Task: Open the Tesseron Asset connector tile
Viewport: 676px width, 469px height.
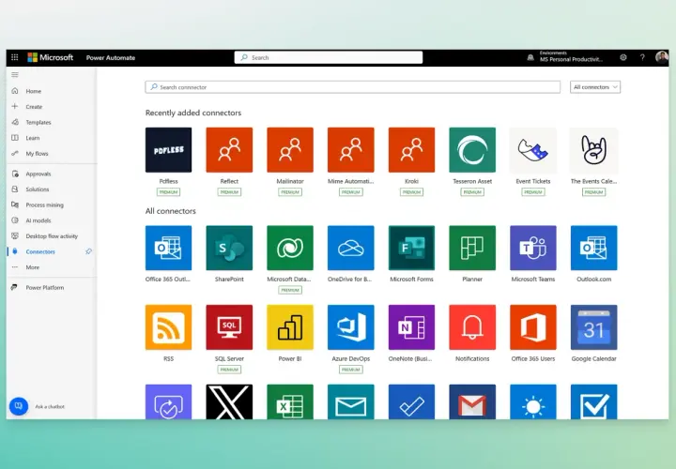Action: click(472, 150)
